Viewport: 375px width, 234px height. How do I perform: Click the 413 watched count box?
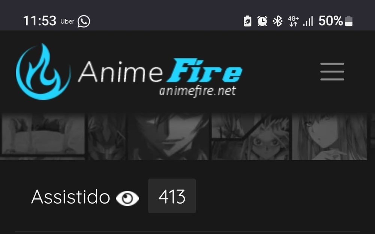click(x=172, y=196)
